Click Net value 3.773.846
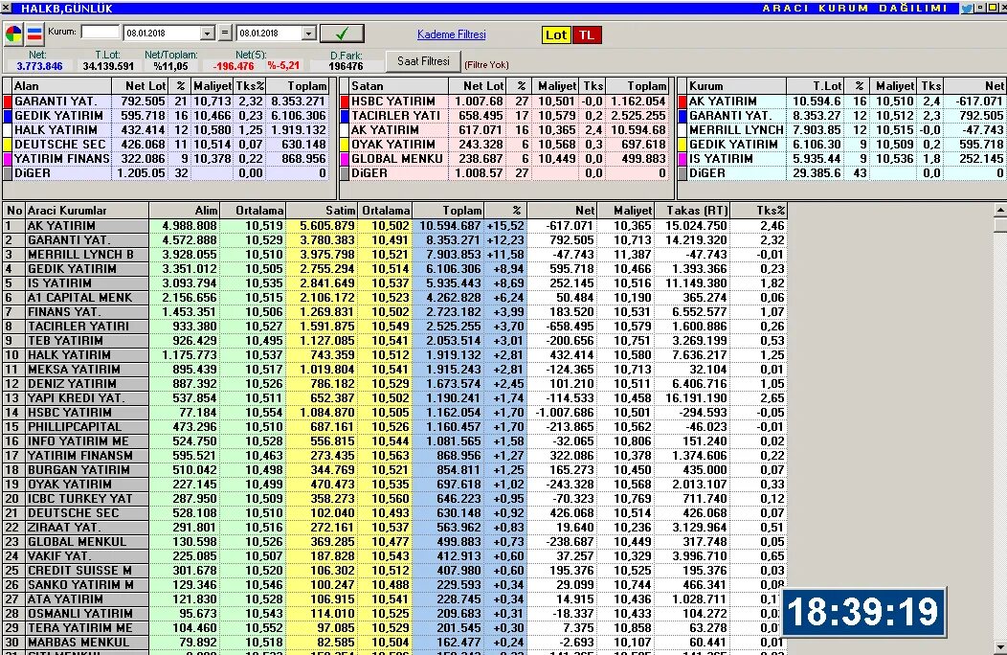Viewport: 1007px width, 655px height. tap(39, 66)
